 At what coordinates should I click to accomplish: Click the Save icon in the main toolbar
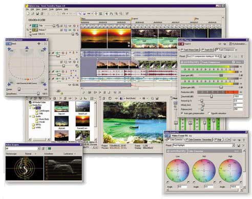pyautogui.click(x=37, y=13)
